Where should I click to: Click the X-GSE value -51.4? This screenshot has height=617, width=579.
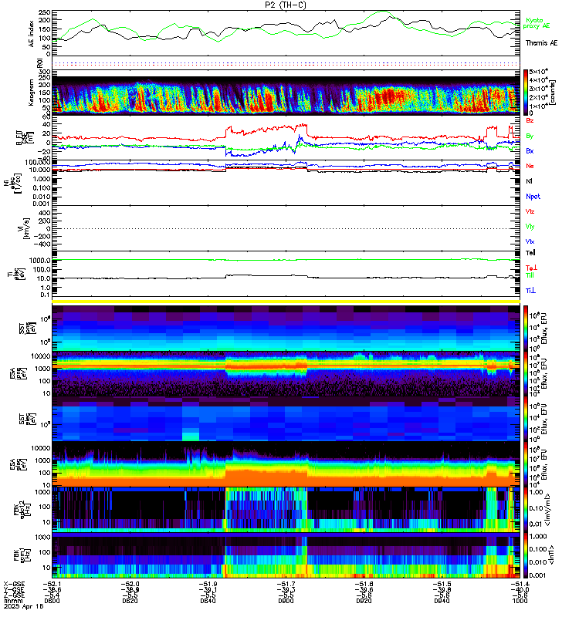[x=520, y=585]
